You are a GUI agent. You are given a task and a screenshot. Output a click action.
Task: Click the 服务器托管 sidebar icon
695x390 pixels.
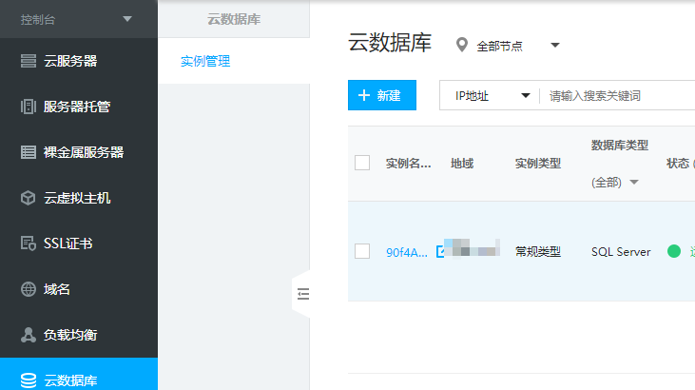29,107
